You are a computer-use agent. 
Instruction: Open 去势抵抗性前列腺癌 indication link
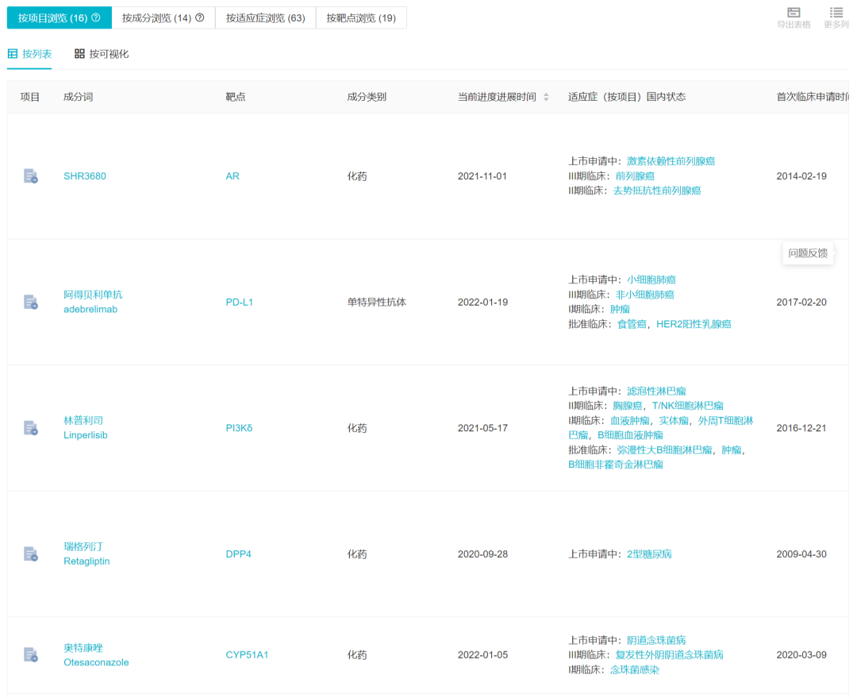[x=657, y=191]
